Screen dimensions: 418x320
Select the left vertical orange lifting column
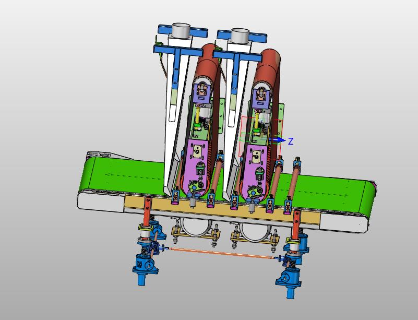(x=147, y=211)
